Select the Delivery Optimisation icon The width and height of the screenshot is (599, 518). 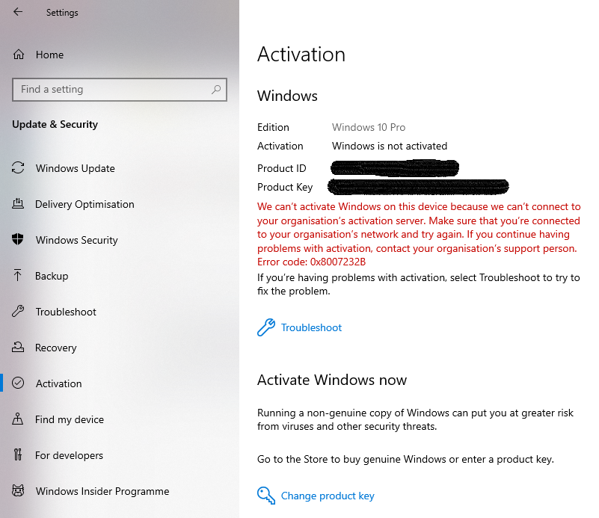(18, 204)
